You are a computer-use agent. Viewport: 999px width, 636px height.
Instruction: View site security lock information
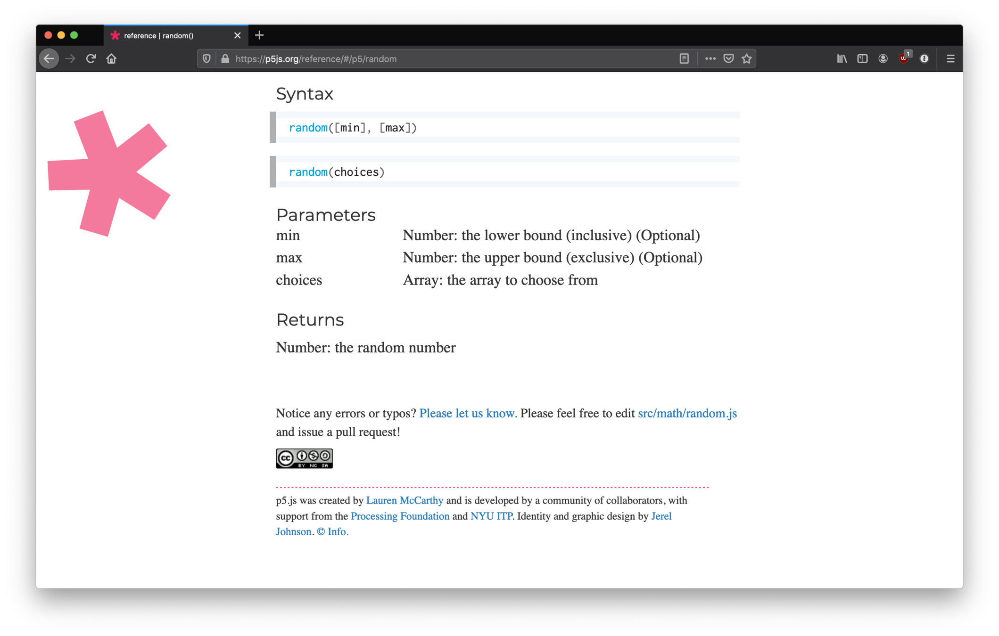click(225, 59)
